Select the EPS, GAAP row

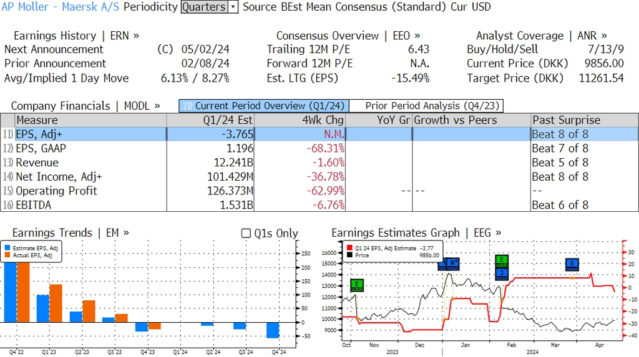(x=319, y=148)
